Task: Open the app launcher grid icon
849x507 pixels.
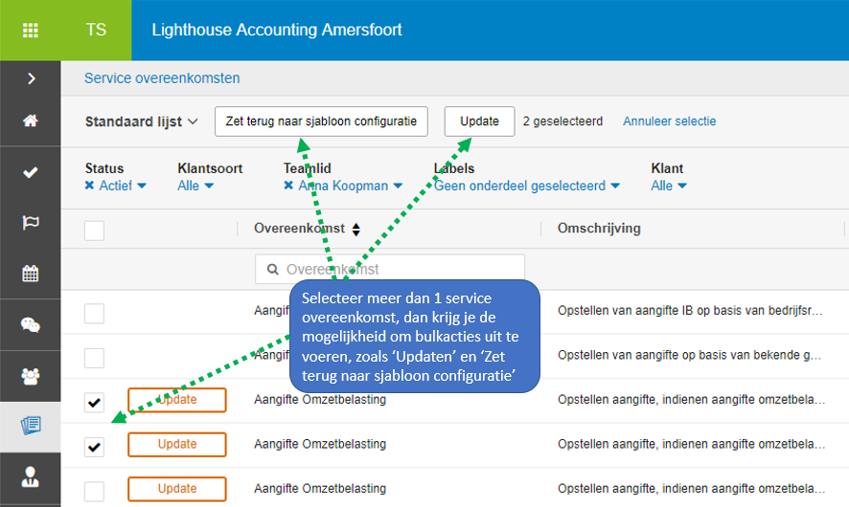Action: click(30, 30)
